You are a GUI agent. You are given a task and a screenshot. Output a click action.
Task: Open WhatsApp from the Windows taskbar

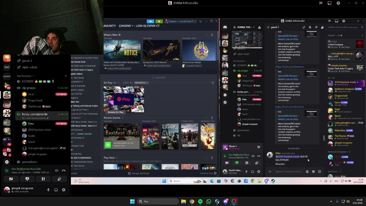tap(209, 201)
